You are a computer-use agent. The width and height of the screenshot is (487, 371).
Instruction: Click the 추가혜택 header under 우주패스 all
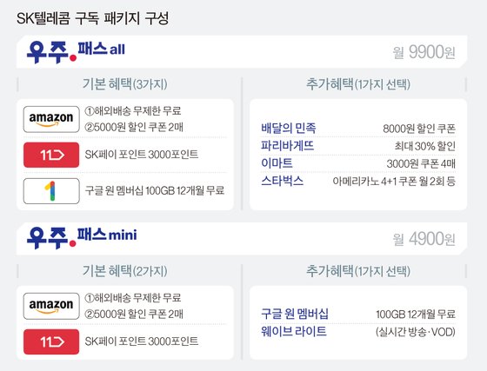(358, 84)
